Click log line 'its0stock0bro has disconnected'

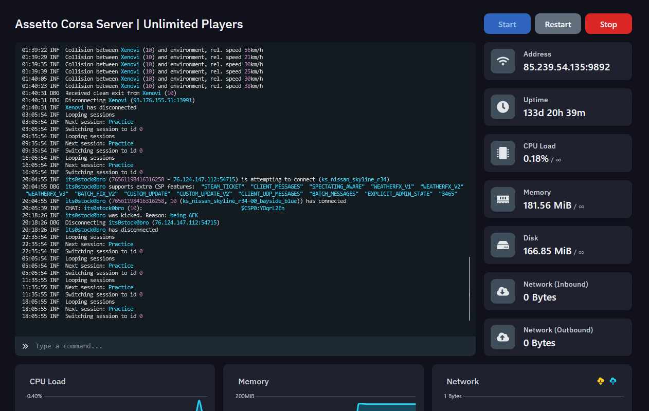tap(90, 230)
